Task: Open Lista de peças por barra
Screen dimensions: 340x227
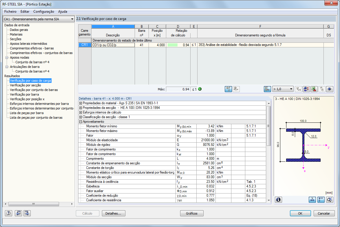Action: point(27,113)
